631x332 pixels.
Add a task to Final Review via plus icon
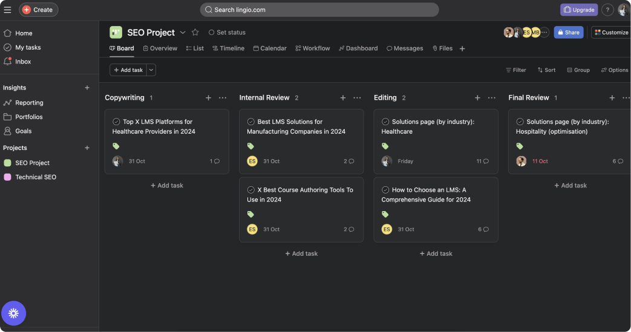[612, 98]
